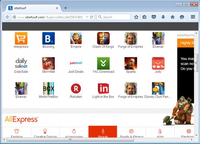The height and width of the screenshot is (144, 200).
Task: Click the Clash Of Kings text label
Action: [x=103, y=47]
